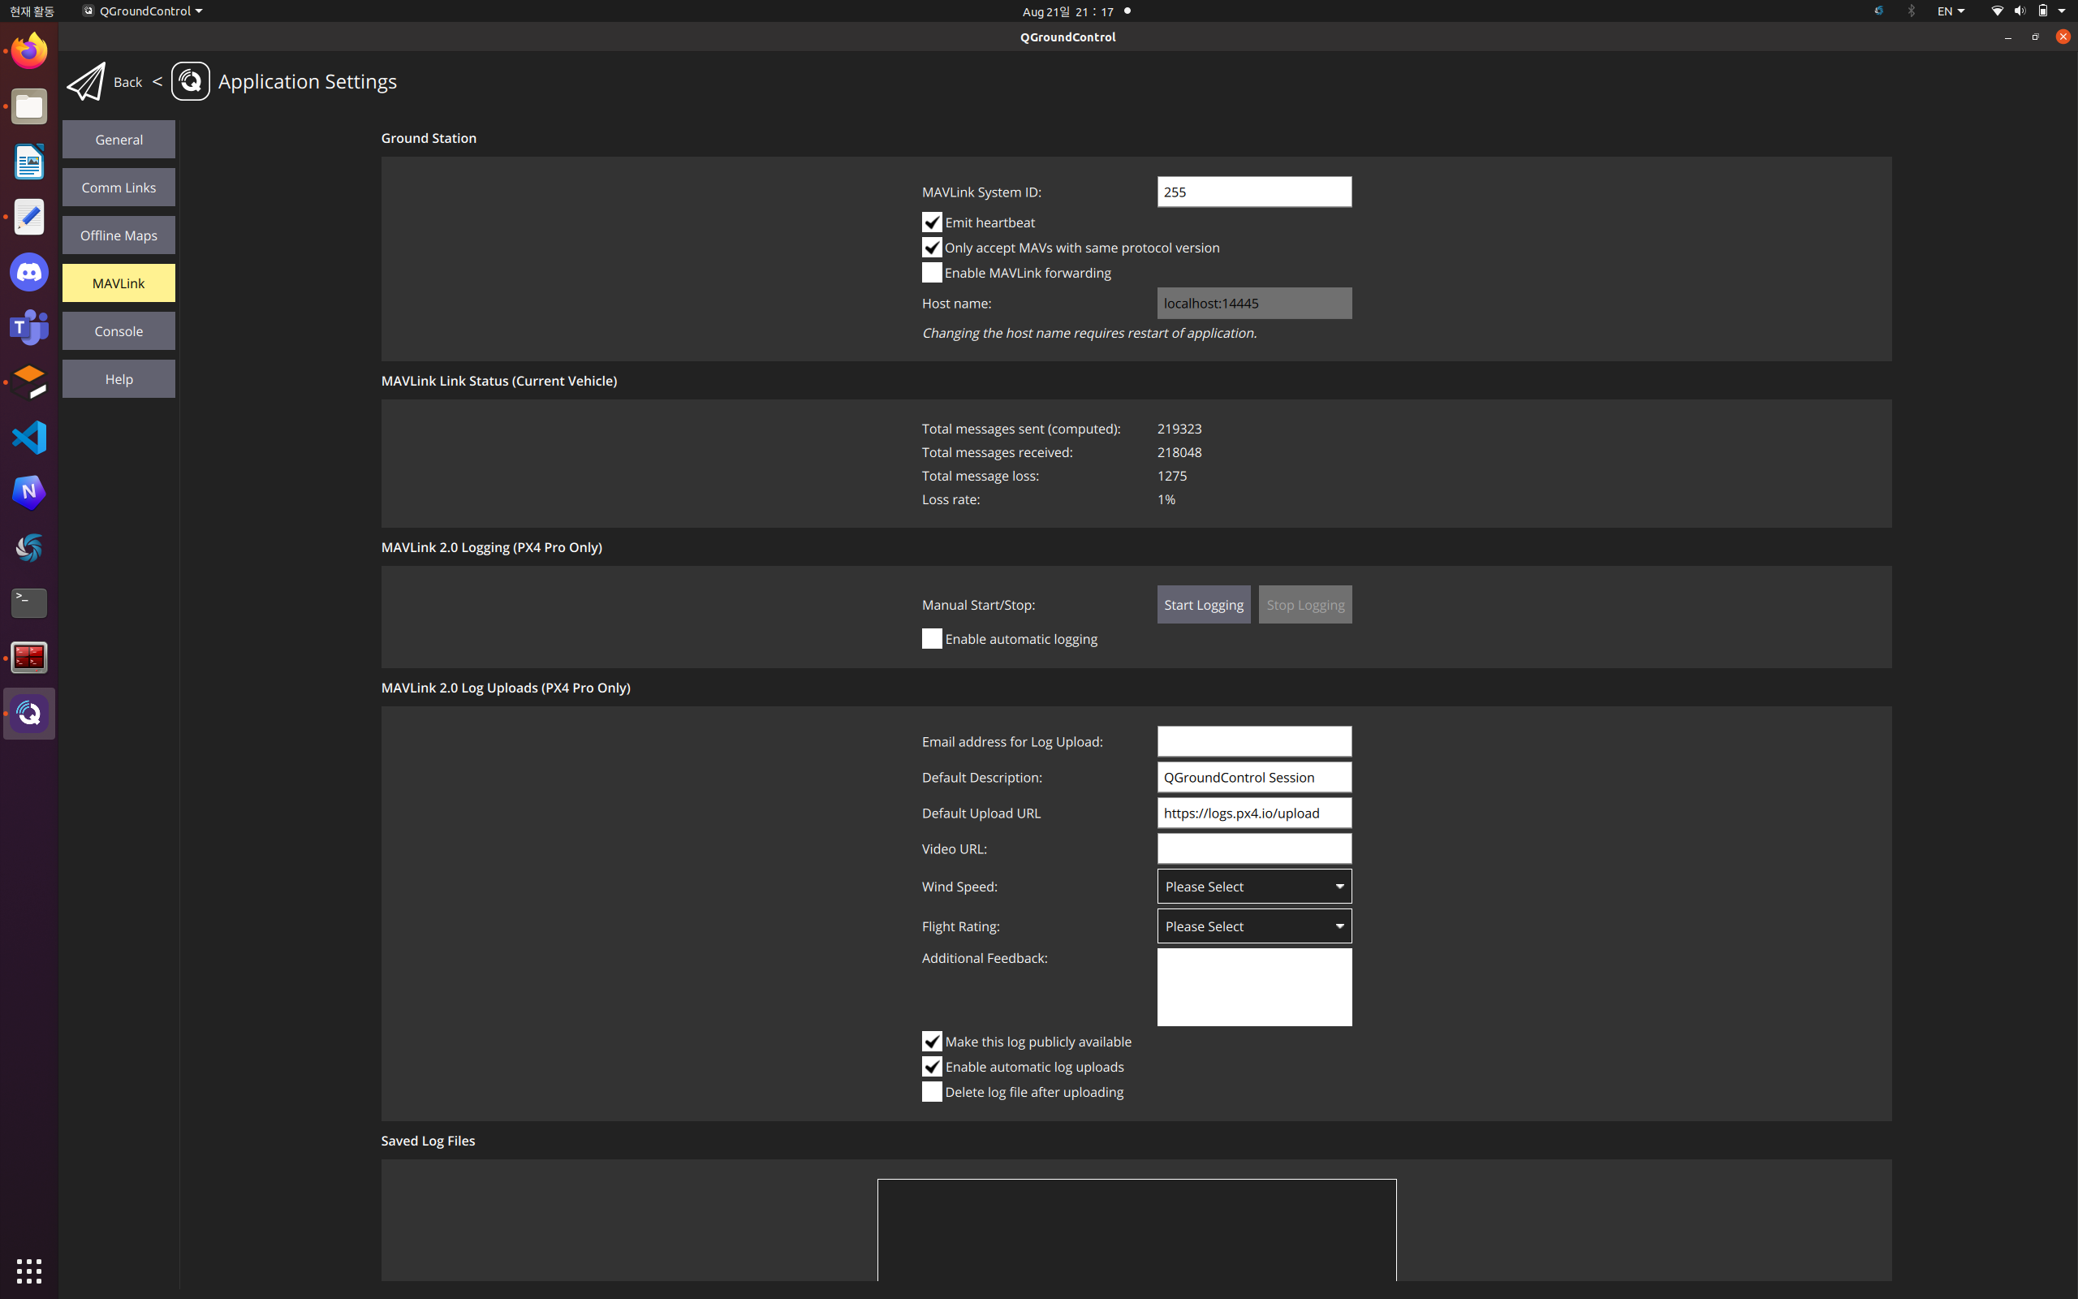Open the Flight Rating dropdown
The width and height of the screenshot is (2078, 1299).
[x=1255, y=926]
